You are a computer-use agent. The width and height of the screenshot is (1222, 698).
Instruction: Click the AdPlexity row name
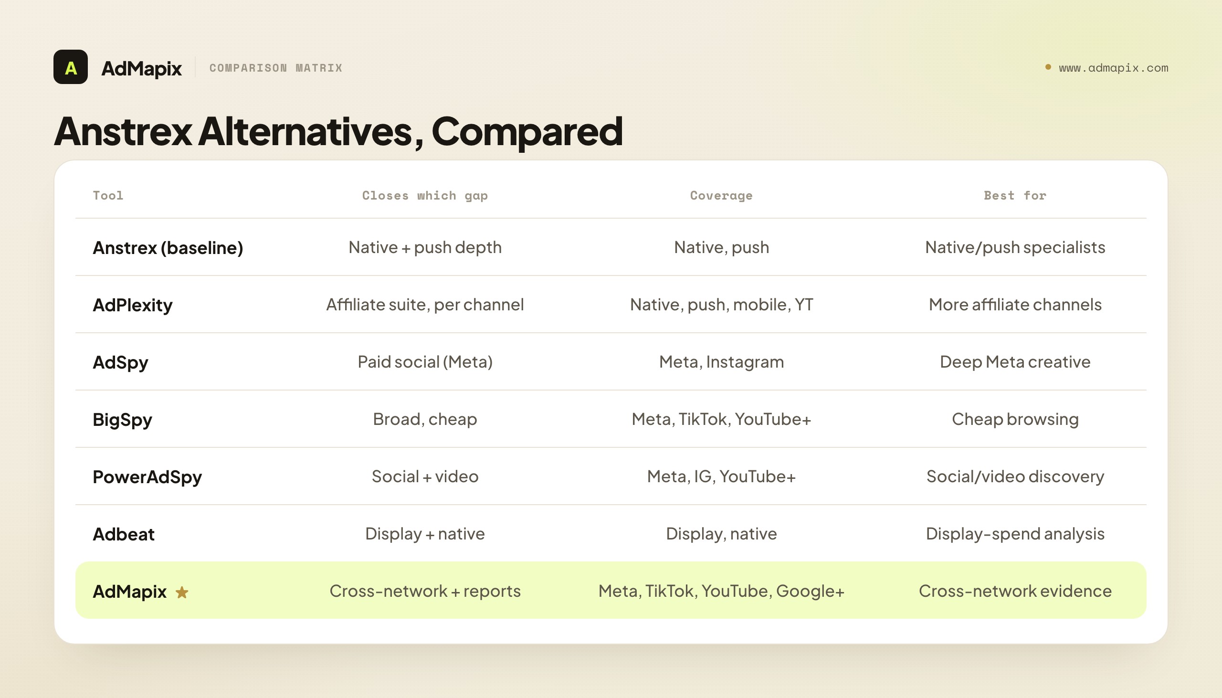point(133,306)
